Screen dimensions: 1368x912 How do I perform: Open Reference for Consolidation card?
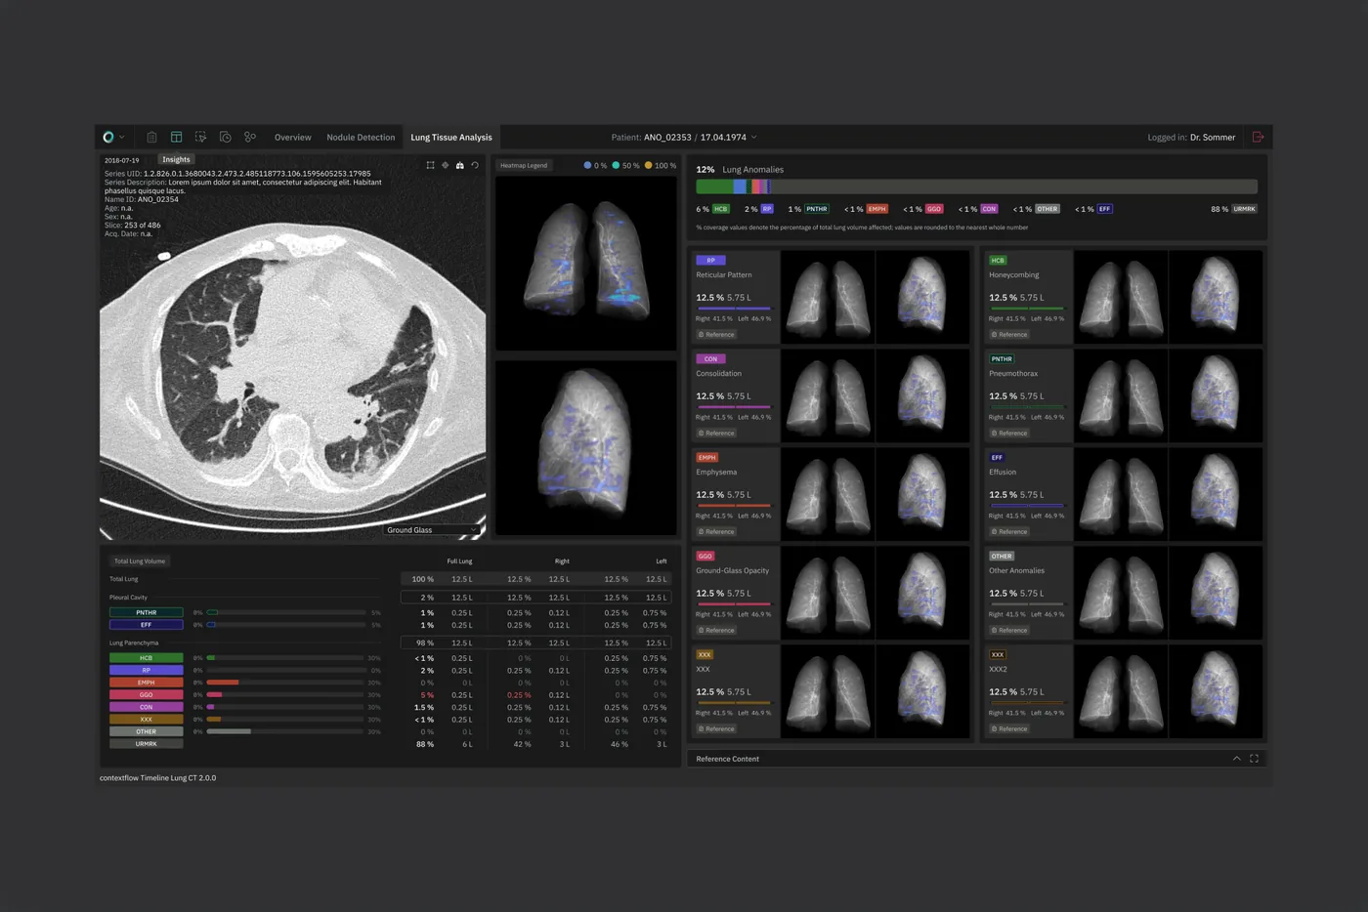tap(716, 434)
